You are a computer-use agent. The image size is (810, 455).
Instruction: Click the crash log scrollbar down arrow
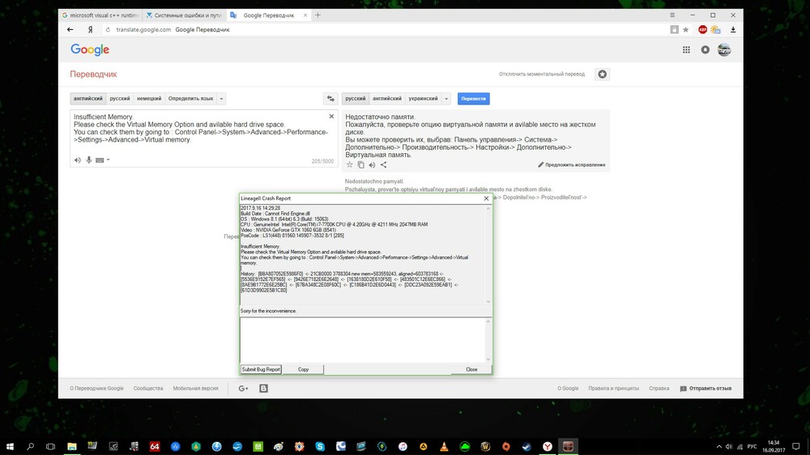tap(488, 302)
